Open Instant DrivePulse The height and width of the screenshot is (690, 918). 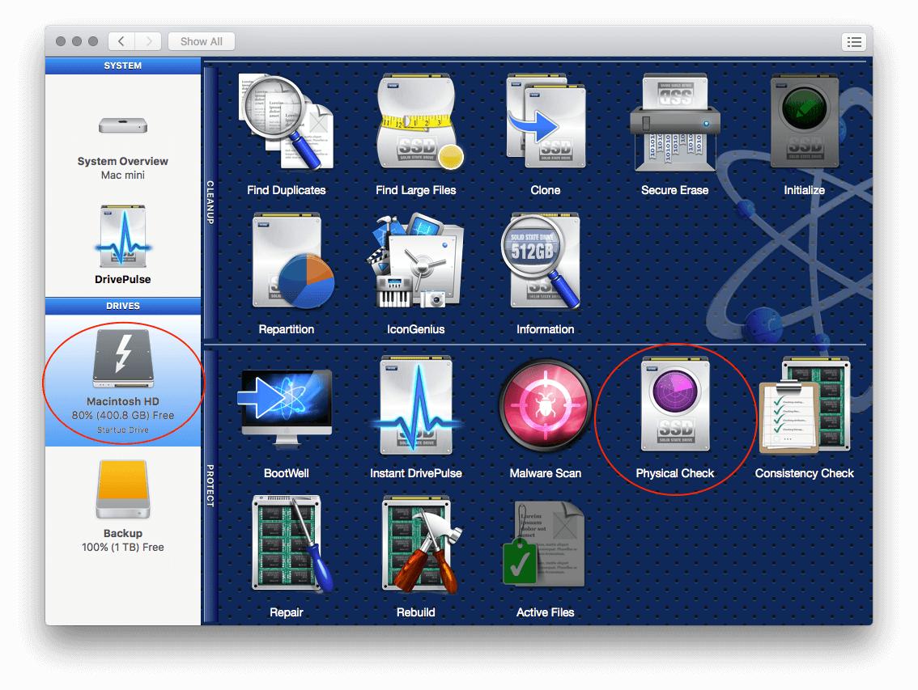point(415,413)
